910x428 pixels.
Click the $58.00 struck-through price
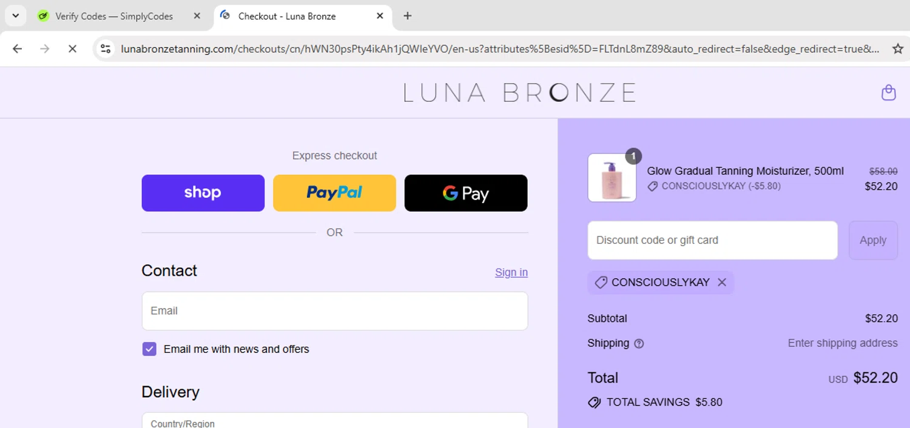[x=883, y=172]
